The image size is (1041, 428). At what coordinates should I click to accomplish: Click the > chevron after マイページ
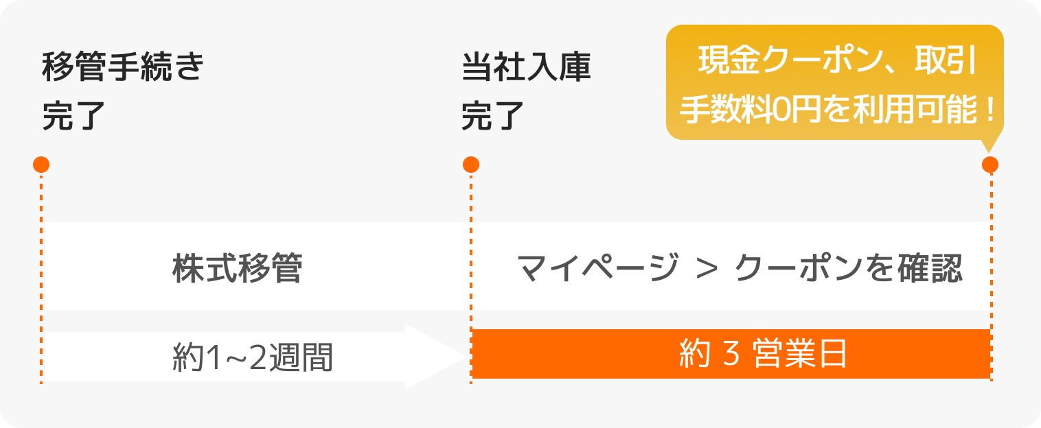tap(706, 270)
